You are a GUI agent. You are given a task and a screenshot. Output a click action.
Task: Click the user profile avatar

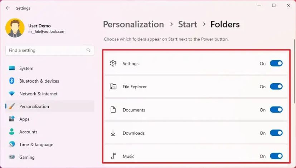[x=15, y=28]
